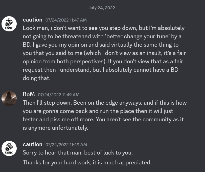Select the line starting 'Then I'll step down'
This screenshot has width=205, height=172.
pos(105,103)
